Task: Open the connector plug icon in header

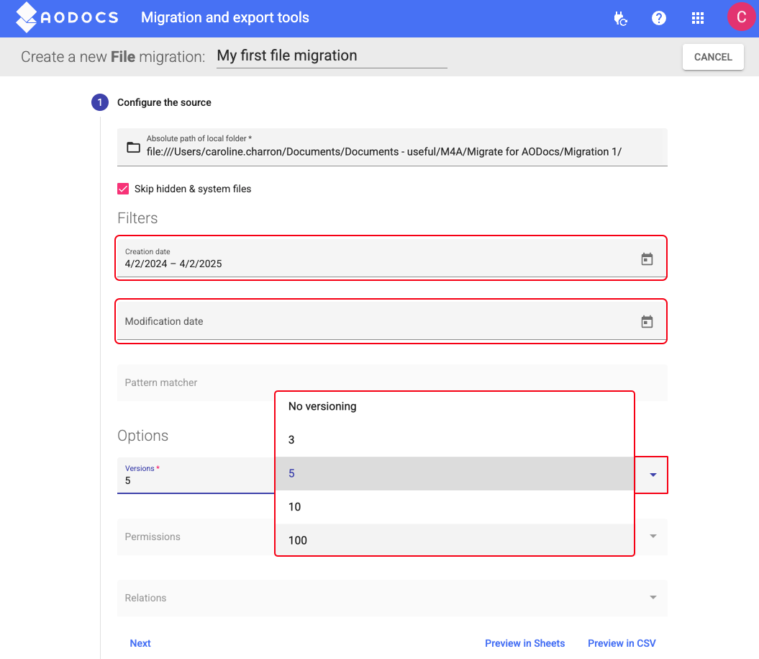Action: pyautogui.click(x=620, y=19)
